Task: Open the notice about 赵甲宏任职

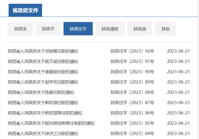Action: point(43,82)
